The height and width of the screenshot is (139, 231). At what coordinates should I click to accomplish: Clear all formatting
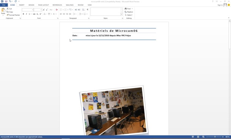point(57,10)
